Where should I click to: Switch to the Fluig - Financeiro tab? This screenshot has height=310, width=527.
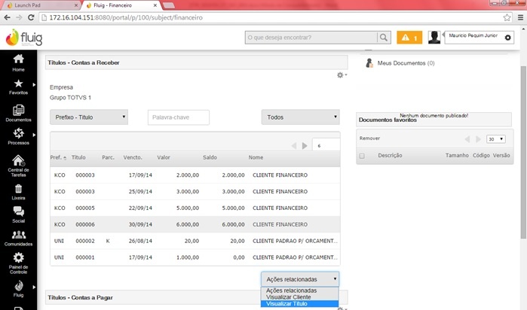[121, 5]
